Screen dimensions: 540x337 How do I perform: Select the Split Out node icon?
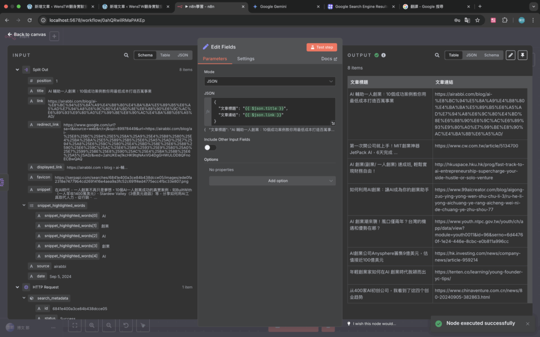tap(26, 70)
